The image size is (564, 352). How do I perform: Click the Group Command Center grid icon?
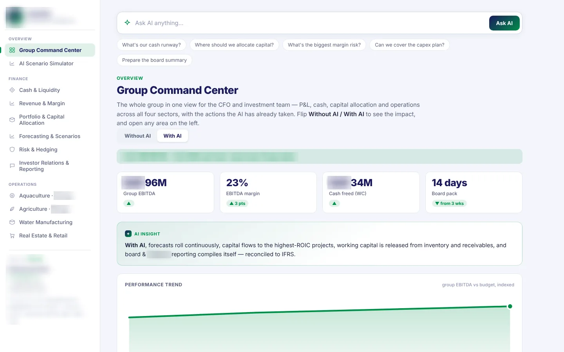coord(12,50)
